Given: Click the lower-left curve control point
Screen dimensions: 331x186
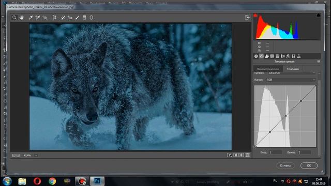Looking at the screenshot, I should (270, 132).
